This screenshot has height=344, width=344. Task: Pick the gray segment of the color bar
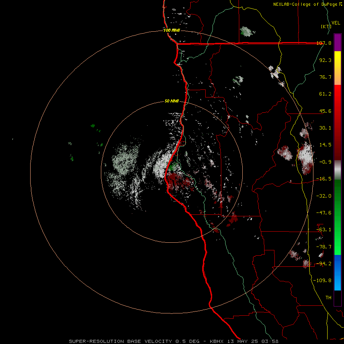pyautogui.click(x=338, y=170)
